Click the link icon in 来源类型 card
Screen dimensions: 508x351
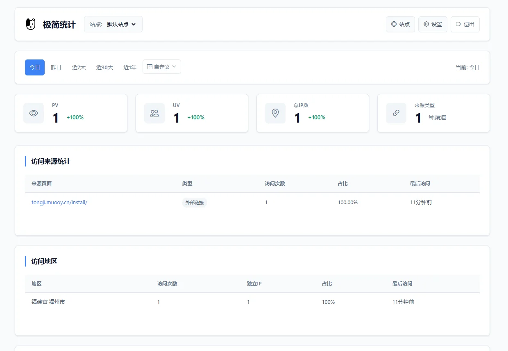tap(396, 113)
